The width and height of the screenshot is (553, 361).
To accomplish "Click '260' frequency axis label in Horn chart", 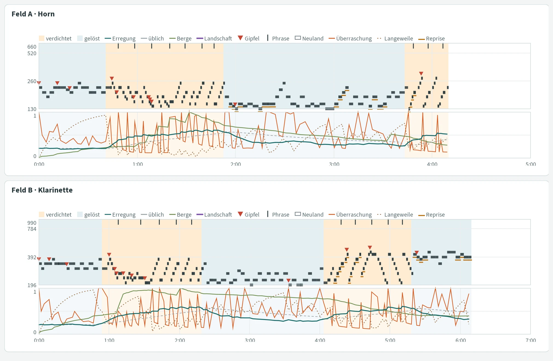I will click(32, 81).
